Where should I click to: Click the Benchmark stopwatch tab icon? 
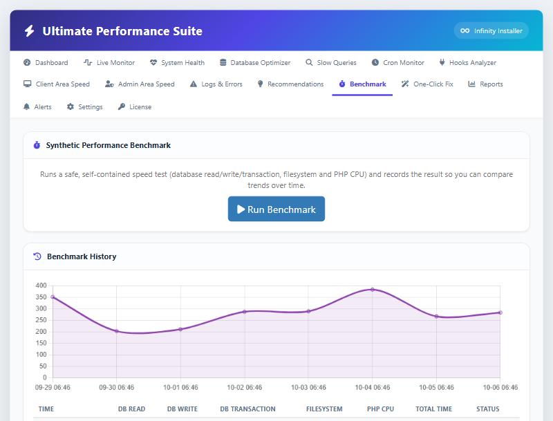pyautogui.click(x=342, y=84)
